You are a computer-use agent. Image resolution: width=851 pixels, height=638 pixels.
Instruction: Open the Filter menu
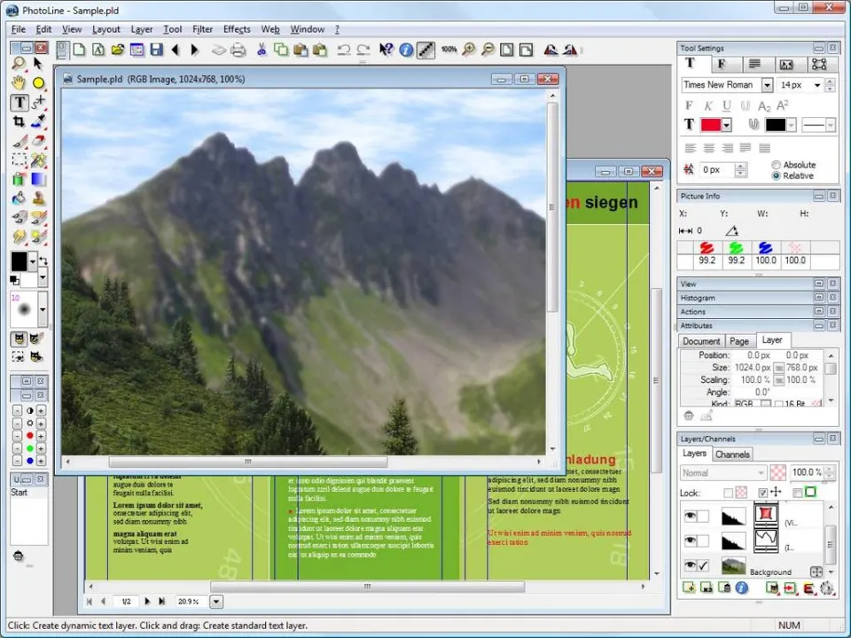coord(202,29)
